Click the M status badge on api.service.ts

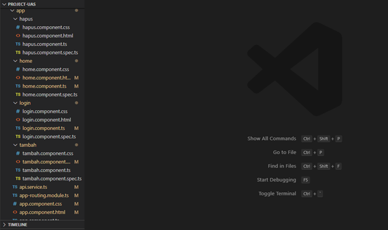(x=76, y=187)
